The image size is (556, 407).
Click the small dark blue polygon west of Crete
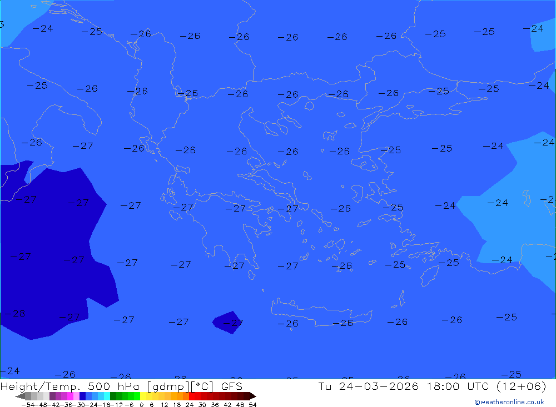click(x=227, y=323)
